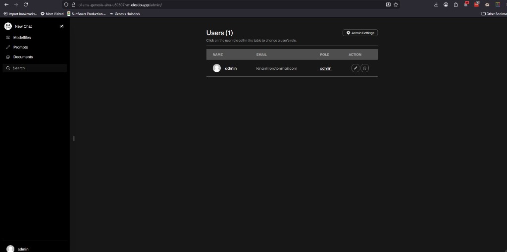
Task: Click the Admin Settings button
Action: click(360, 33)
